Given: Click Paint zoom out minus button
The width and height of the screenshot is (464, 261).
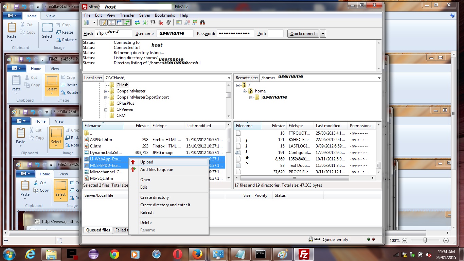Looking at the screenshot, I should point(404,240).
